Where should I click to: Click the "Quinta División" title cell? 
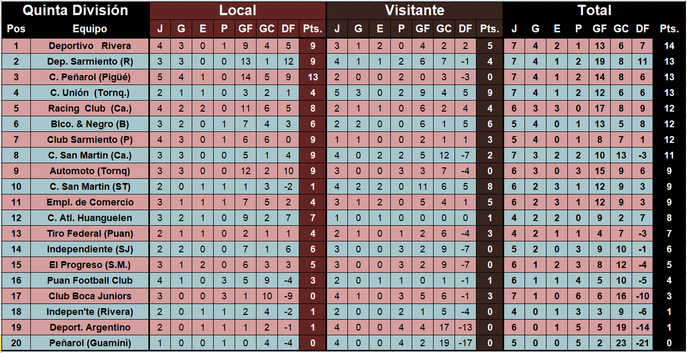click(75, 10)
